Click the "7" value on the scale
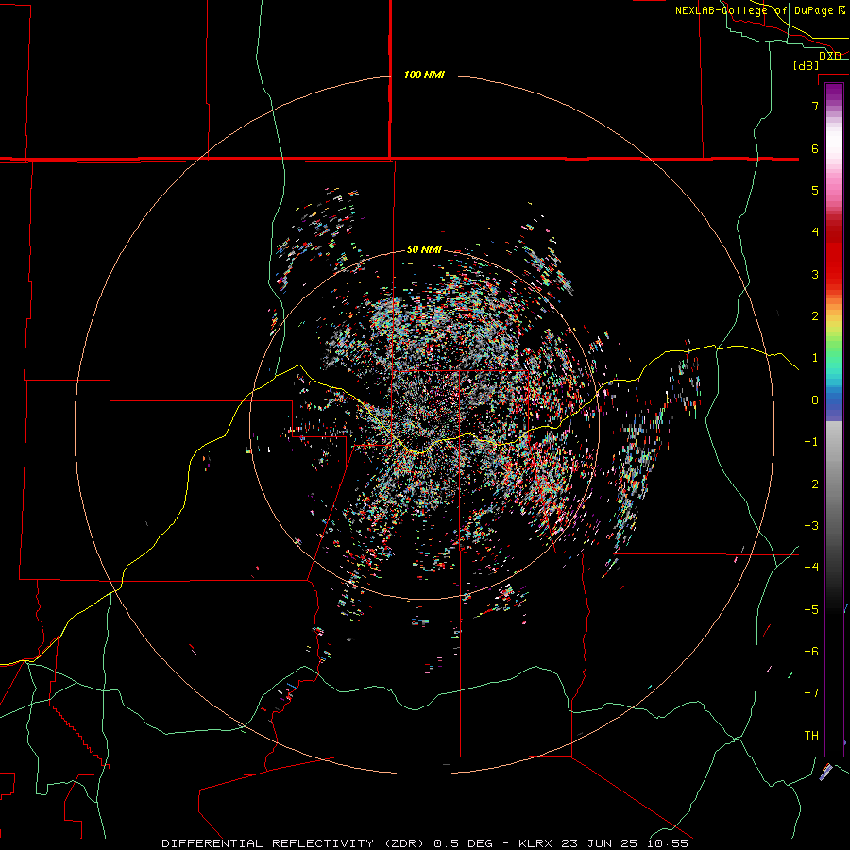This screenshot has height=850, width=850. (x=815, y=106)
